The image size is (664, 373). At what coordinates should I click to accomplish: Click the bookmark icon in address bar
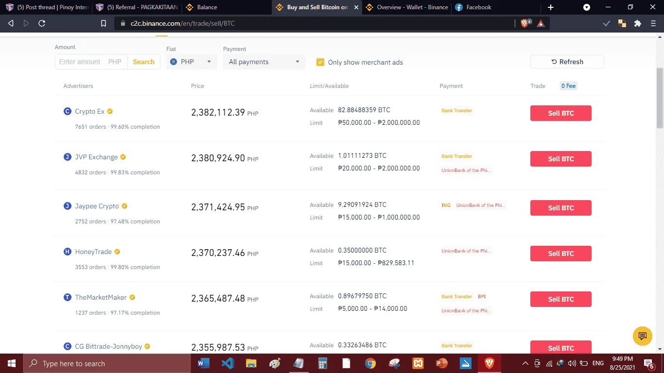tap(104, 23)
